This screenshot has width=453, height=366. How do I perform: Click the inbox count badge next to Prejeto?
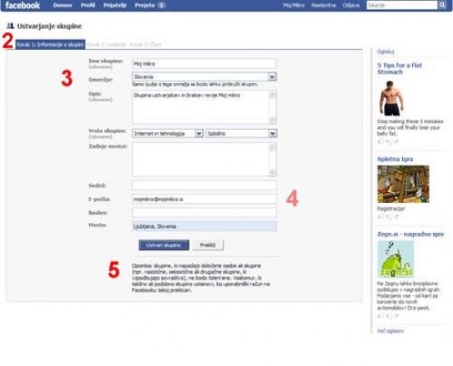pyautogui.click(x=162, y=5)
